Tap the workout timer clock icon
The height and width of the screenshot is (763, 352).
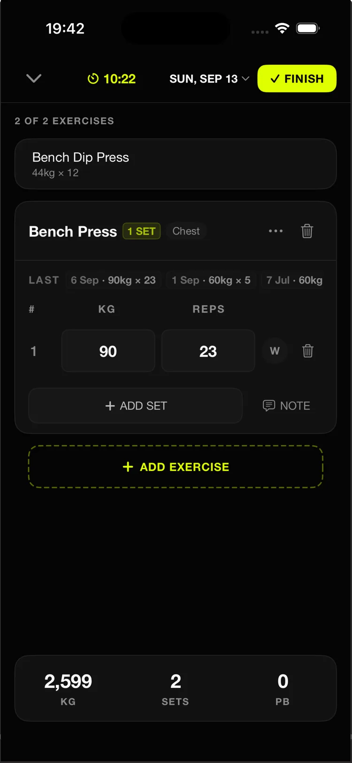coord(93,79)
